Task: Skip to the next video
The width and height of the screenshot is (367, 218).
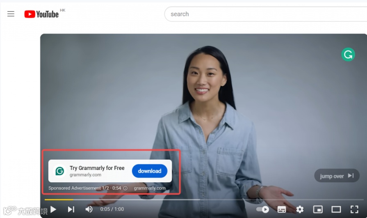Action: coord(71,209)
